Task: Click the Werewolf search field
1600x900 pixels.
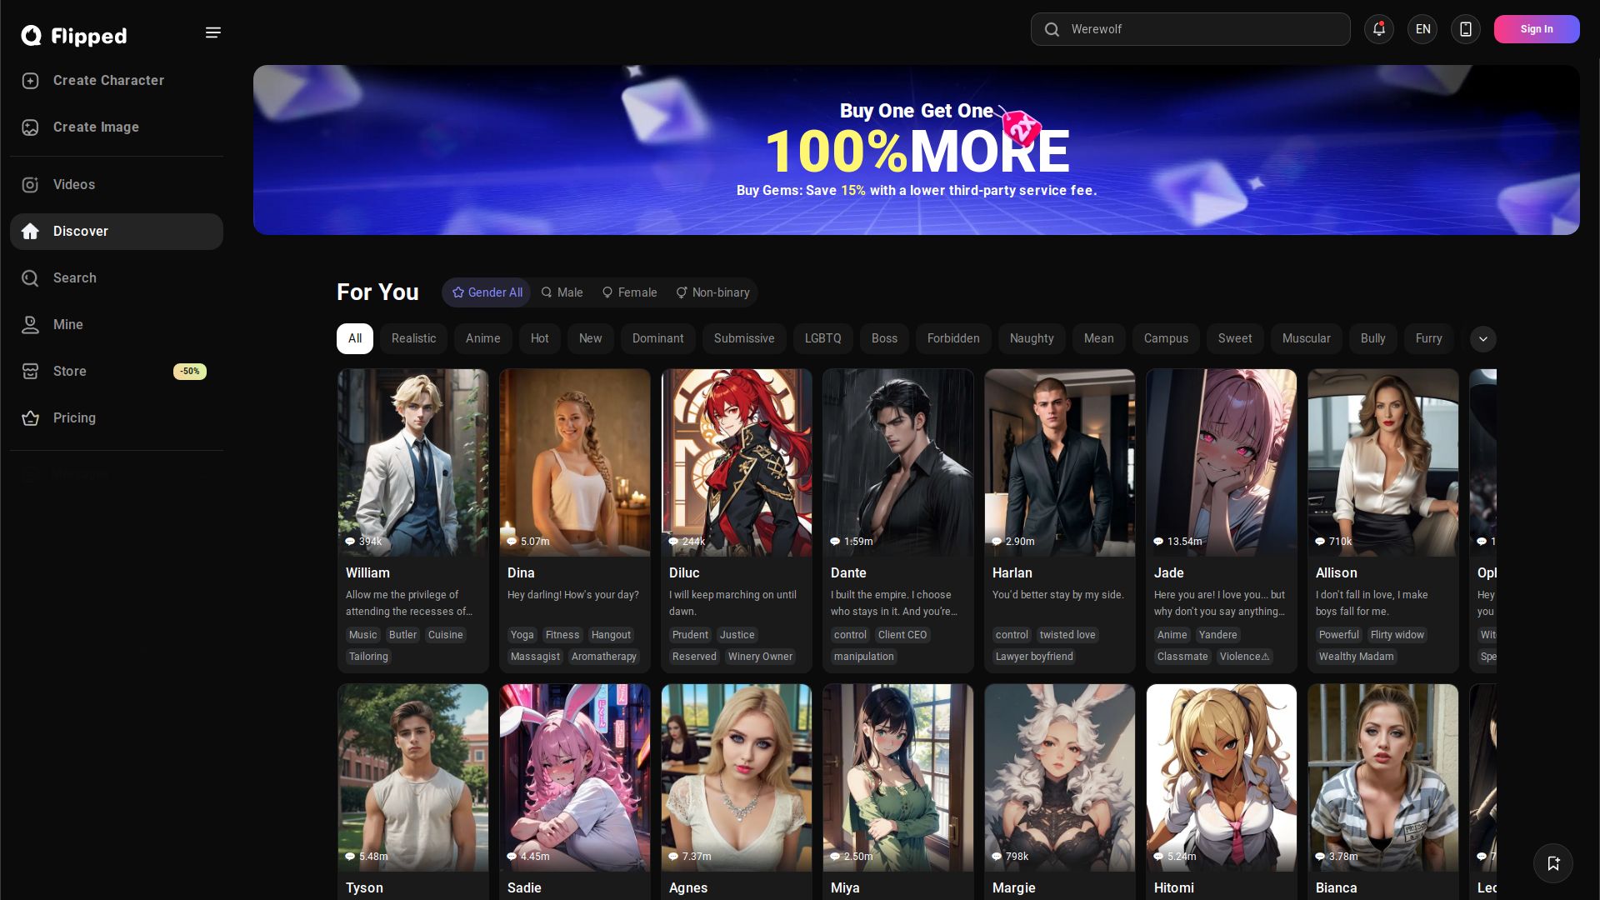Action: pyautogui.click(x=1190, y=29)
